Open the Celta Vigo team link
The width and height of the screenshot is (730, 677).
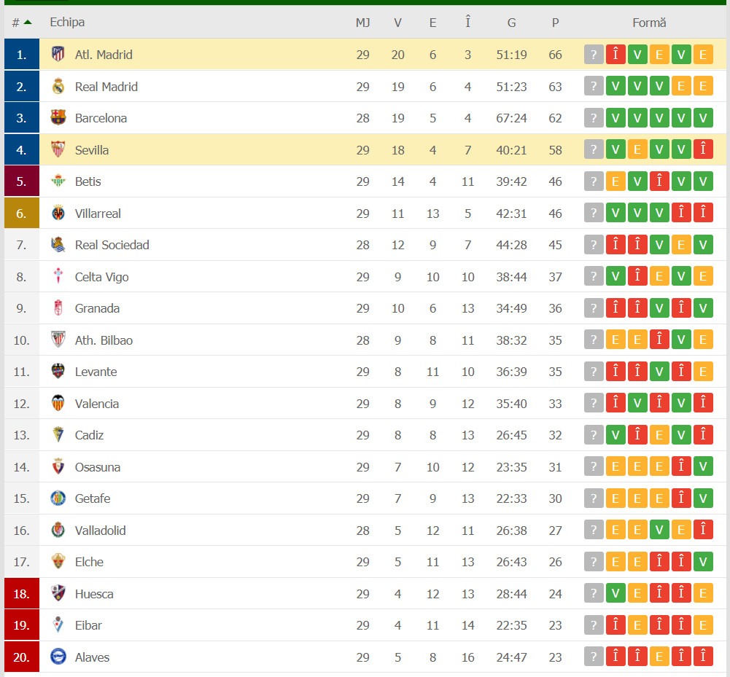[x=101, y=277]
